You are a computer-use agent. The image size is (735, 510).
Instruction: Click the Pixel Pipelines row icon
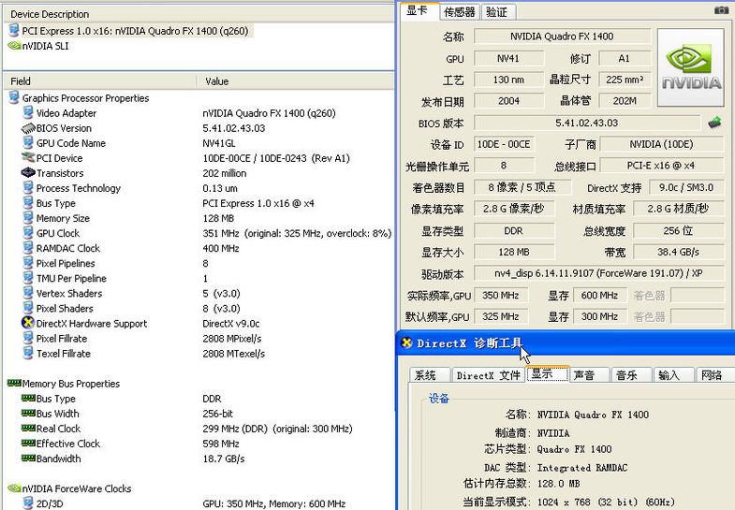pos(28,263)
